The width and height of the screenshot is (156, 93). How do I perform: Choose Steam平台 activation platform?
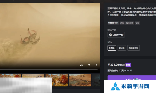coord(116,35)
